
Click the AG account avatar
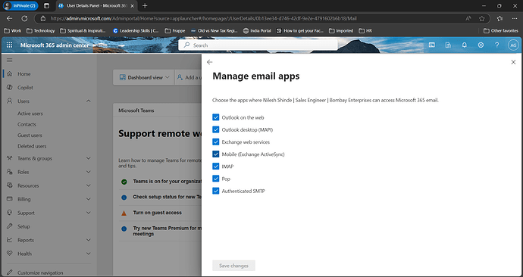[513, 45]
